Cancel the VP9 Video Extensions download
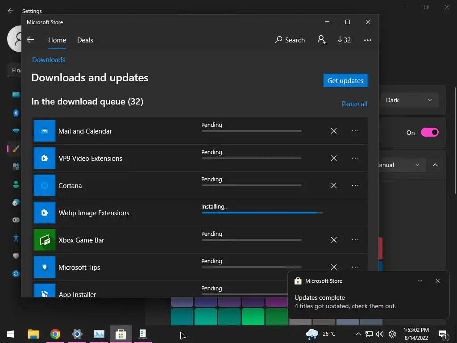The image size is (457, 343). coord(334,158)
